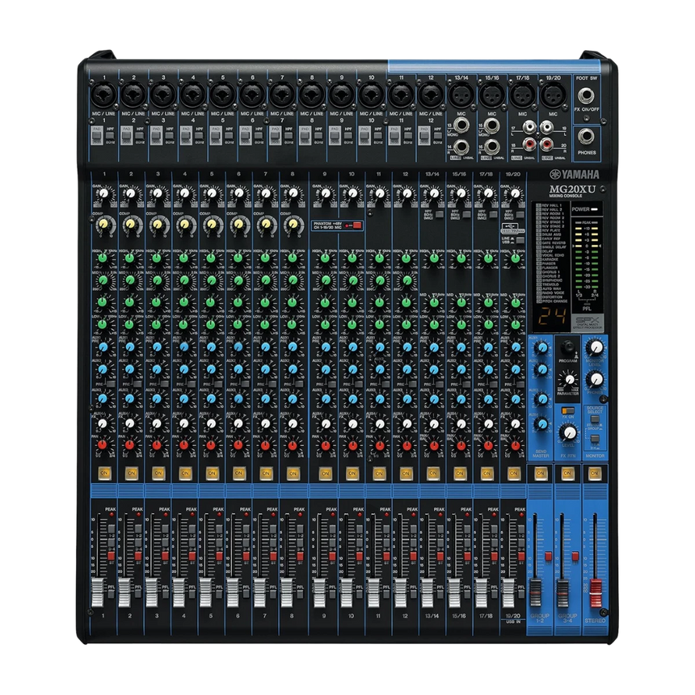Toggle the channel 12 PAD switch
695x695 pixels.
click(423, 135)
